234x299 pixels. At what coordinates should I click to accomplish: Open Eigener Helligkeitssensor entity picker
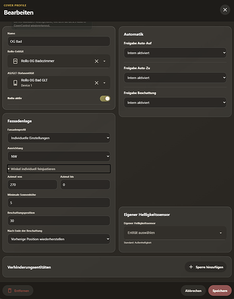click(175, 233)
